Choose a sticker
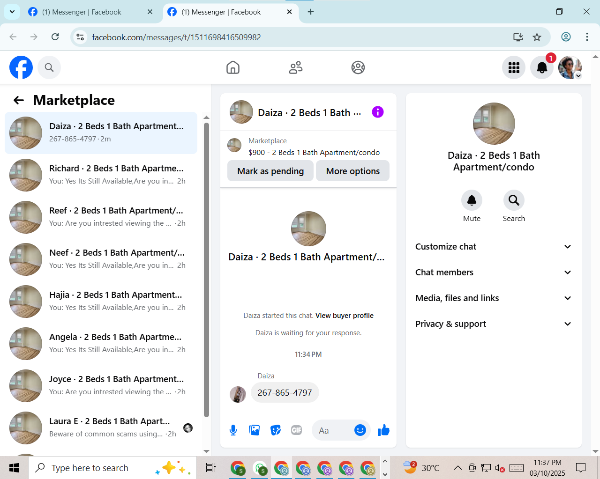600x479 pixels. pyautogui.click(x=276, y=430)
